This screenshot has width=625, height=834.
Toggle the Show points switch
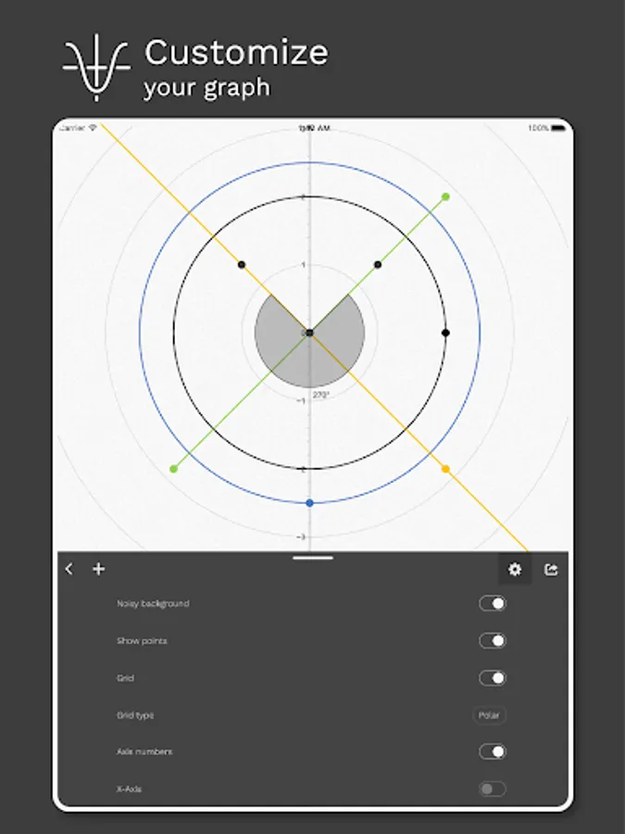(493, 640)
